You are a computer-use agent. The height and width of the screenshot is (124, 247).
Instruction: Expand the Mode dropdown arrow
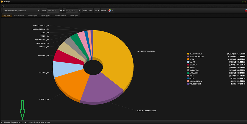pyautogui.click(x=113, y=10)
